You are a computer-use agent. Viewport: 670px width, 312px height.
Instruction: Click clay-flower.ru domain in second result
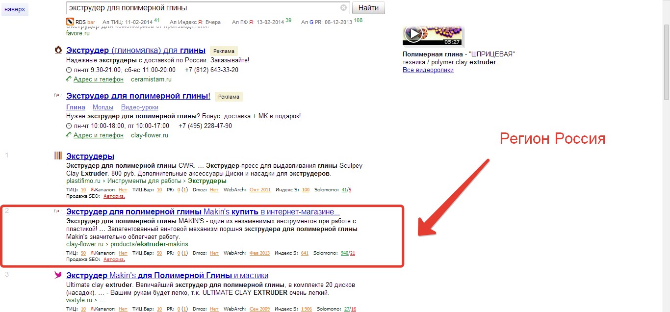[x=85, y=244]
